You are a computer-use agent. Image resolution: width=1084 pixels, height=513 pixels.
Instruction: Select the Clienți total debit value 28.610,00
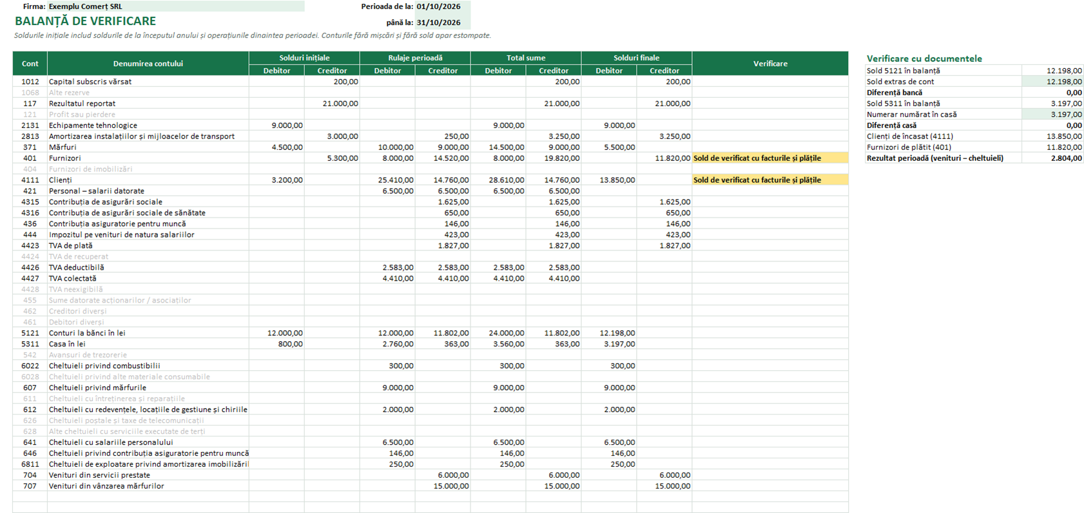(498, 180)
